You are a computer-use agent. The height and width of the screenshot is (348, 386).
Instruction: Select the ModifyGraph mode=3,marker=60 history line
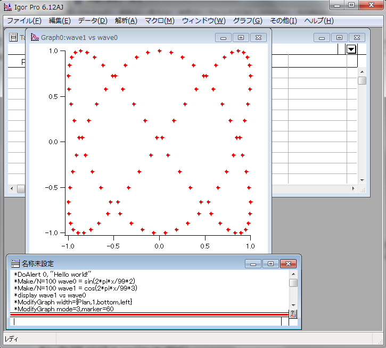(64, 309)
